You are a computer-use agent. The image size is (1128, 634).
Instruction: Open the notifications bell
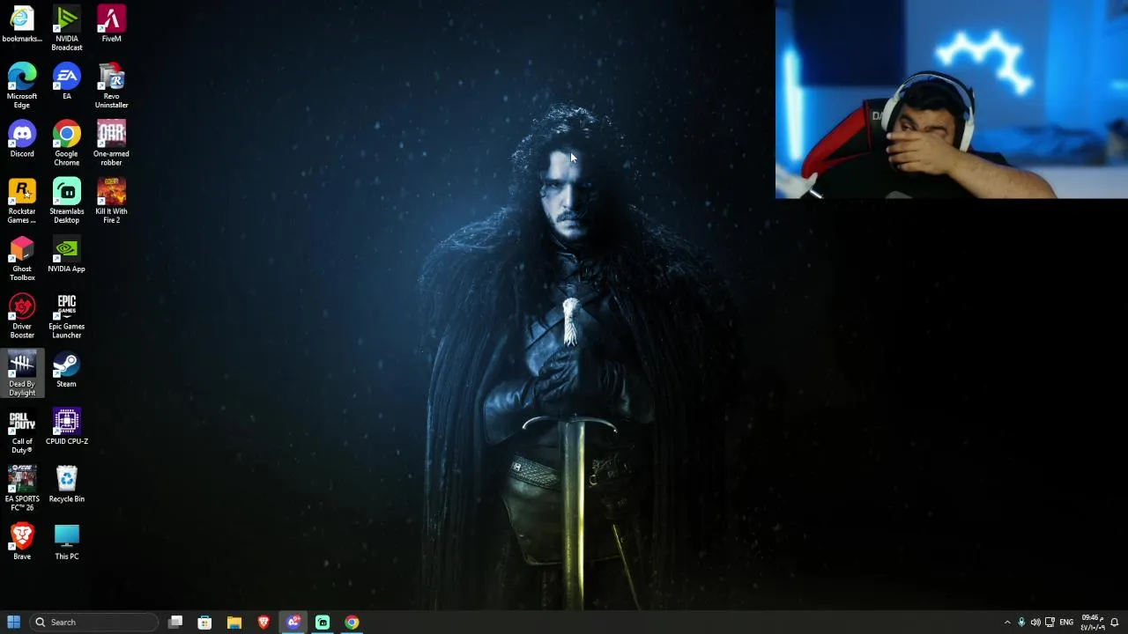[1115, 623]
